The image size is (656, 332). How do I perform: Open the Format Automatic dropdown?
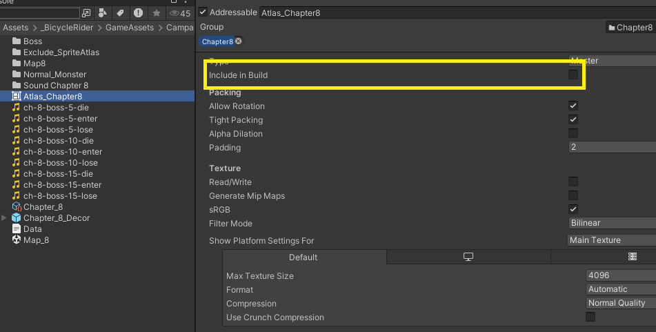point(621,289)
